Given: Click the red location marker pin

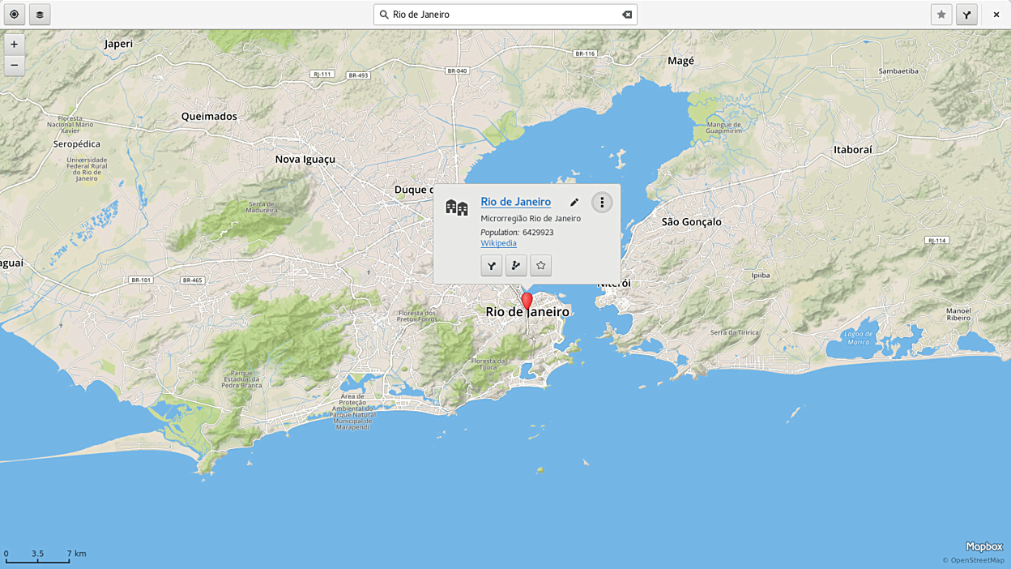Looking at the screenshot, I should click(527, 302).
